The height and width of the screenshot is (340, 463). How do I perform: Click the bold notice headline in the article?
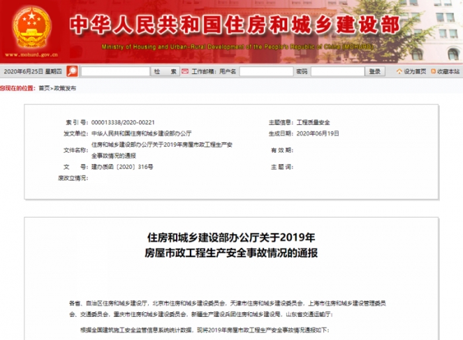pyautogui.click(x=231, y=245)
